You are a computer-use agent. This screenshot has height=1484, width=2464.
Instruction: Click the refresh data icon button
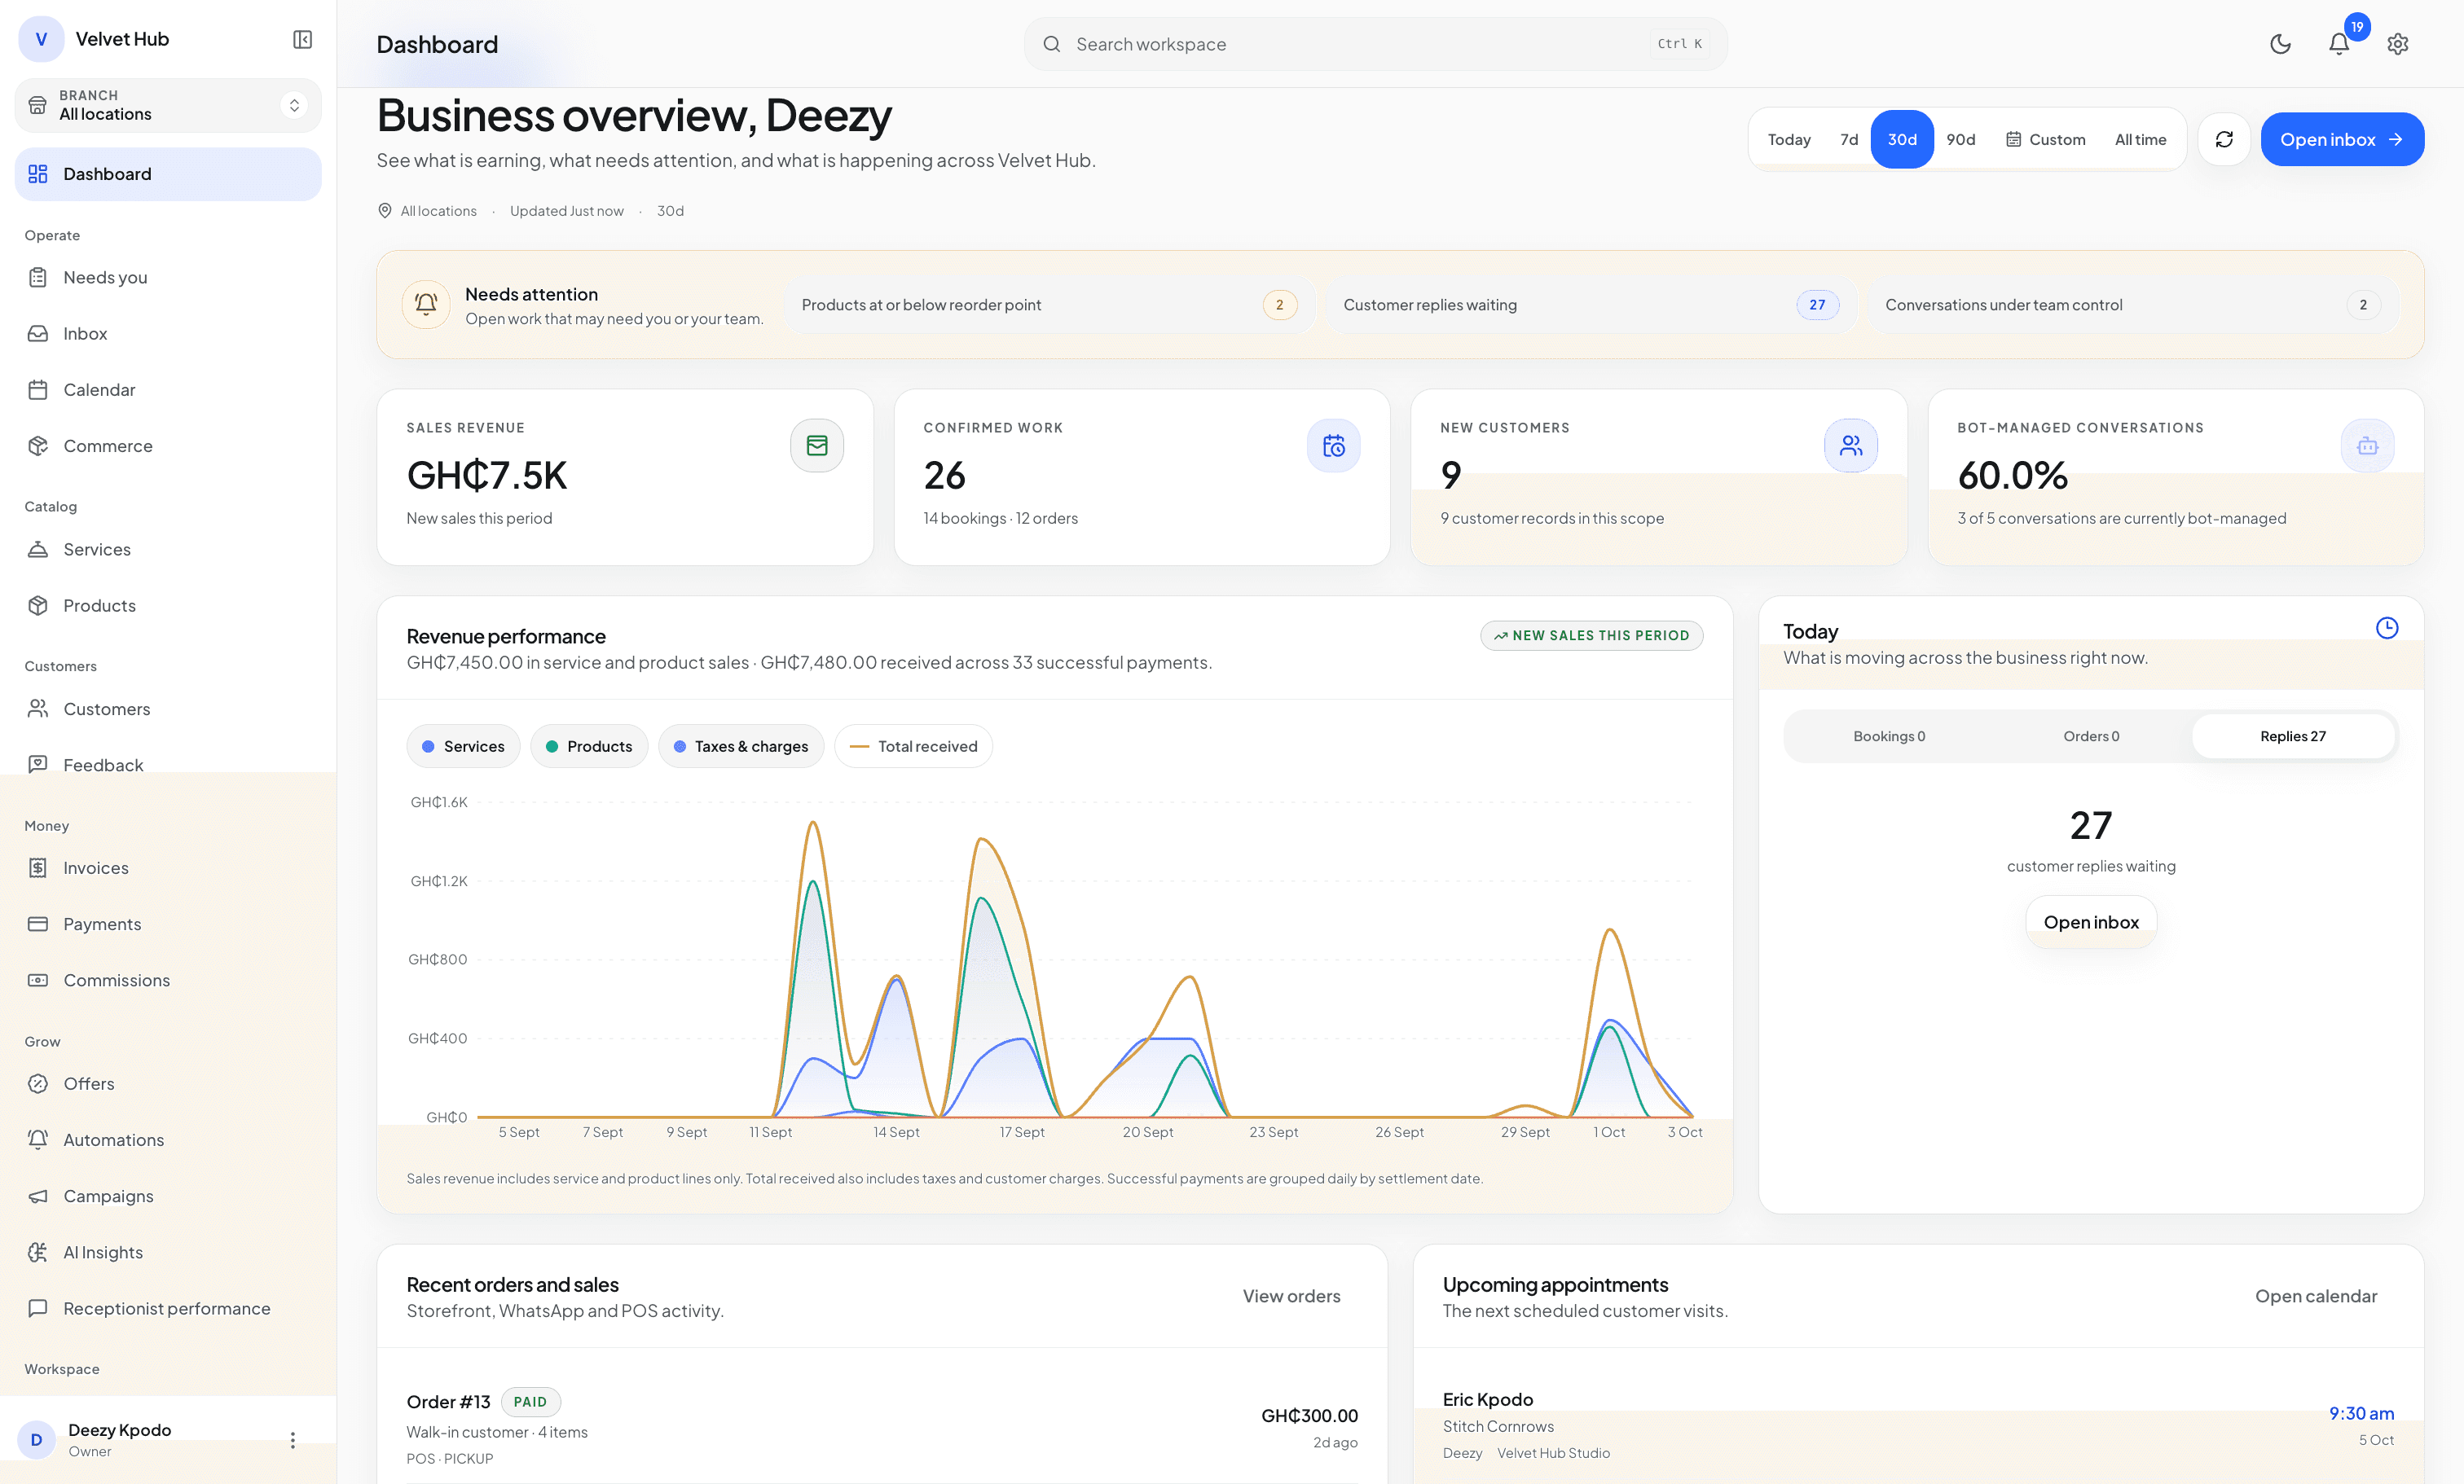[2224, 139]
